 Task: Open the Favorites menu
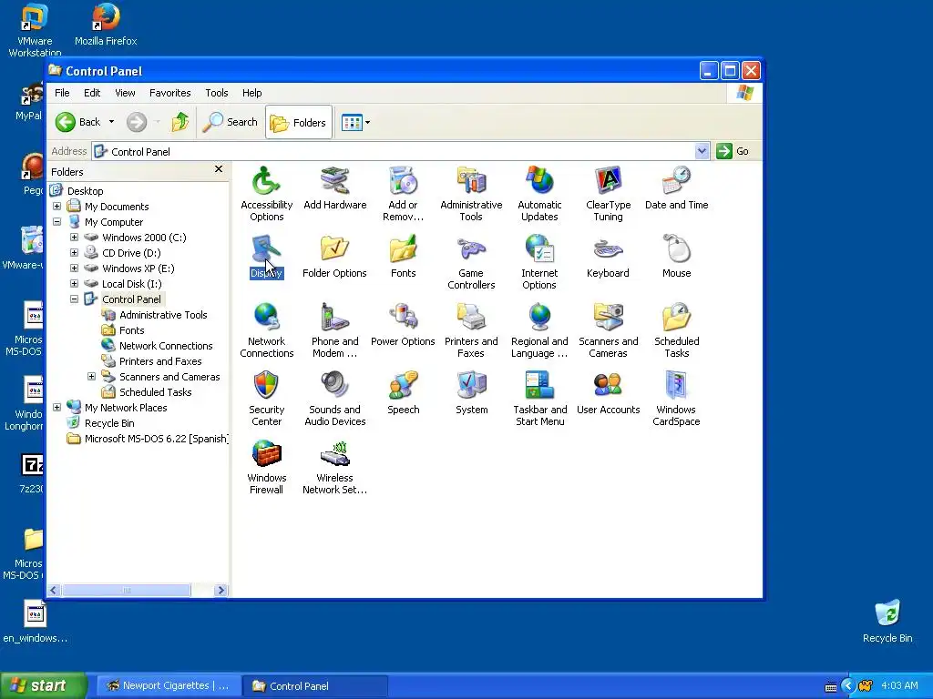pos(170,93)
